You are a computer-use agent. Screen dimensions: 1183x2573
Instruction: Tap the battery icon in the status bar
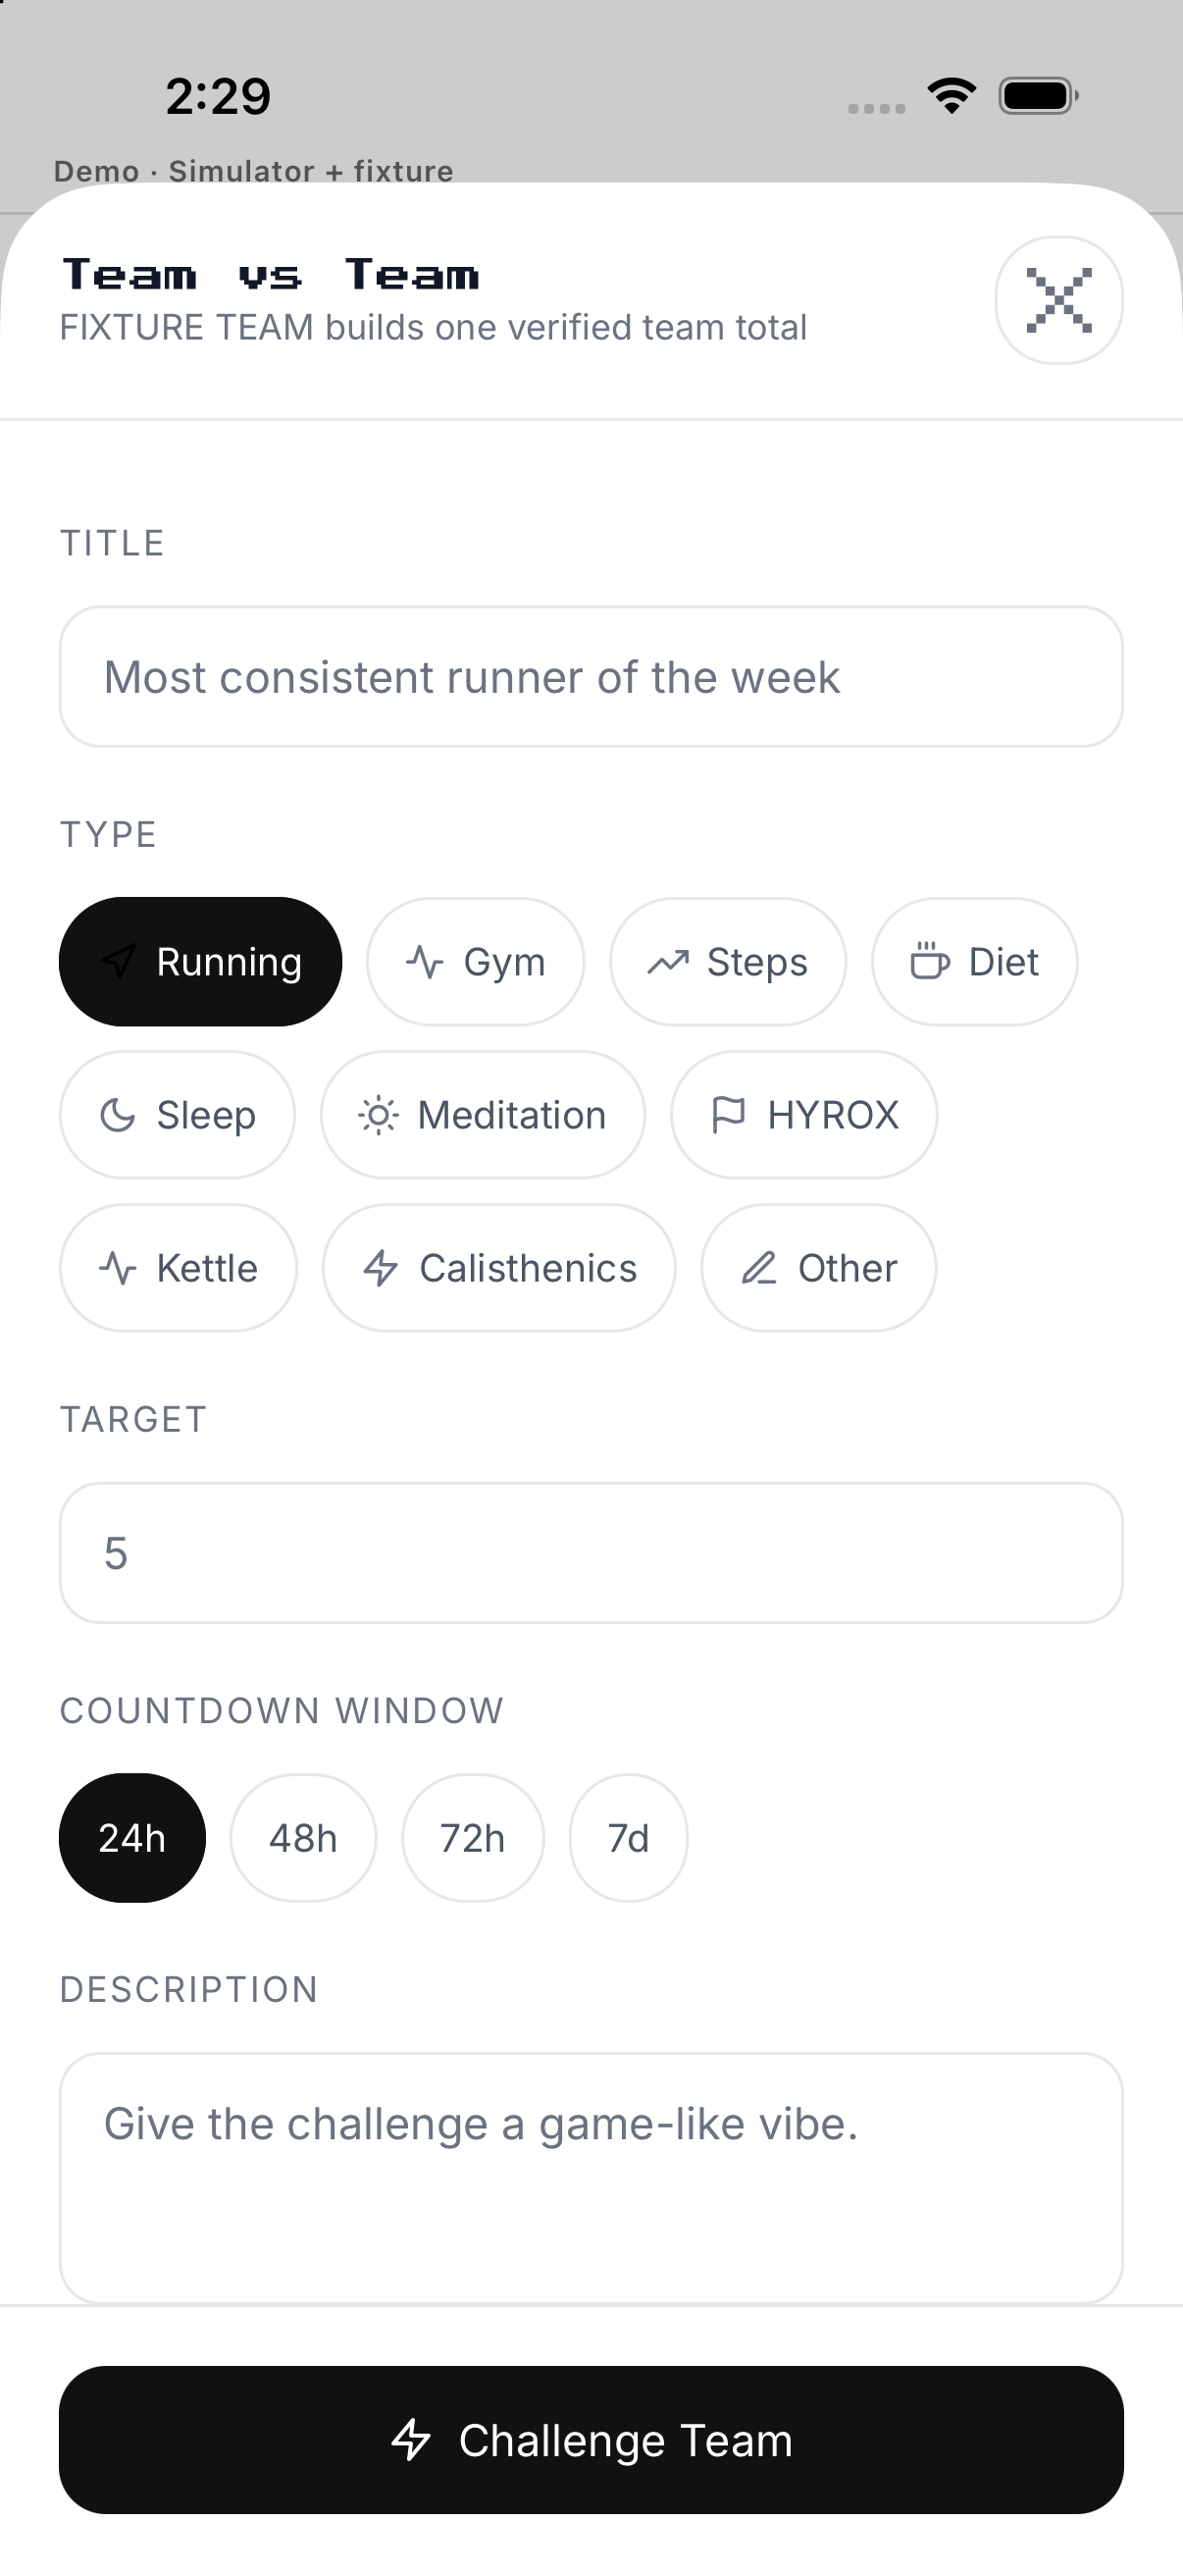[x=1038, y=96]
